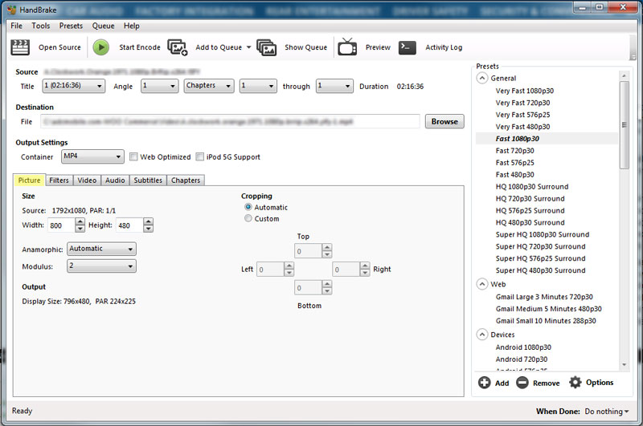Click the Start Encode label

139,47
